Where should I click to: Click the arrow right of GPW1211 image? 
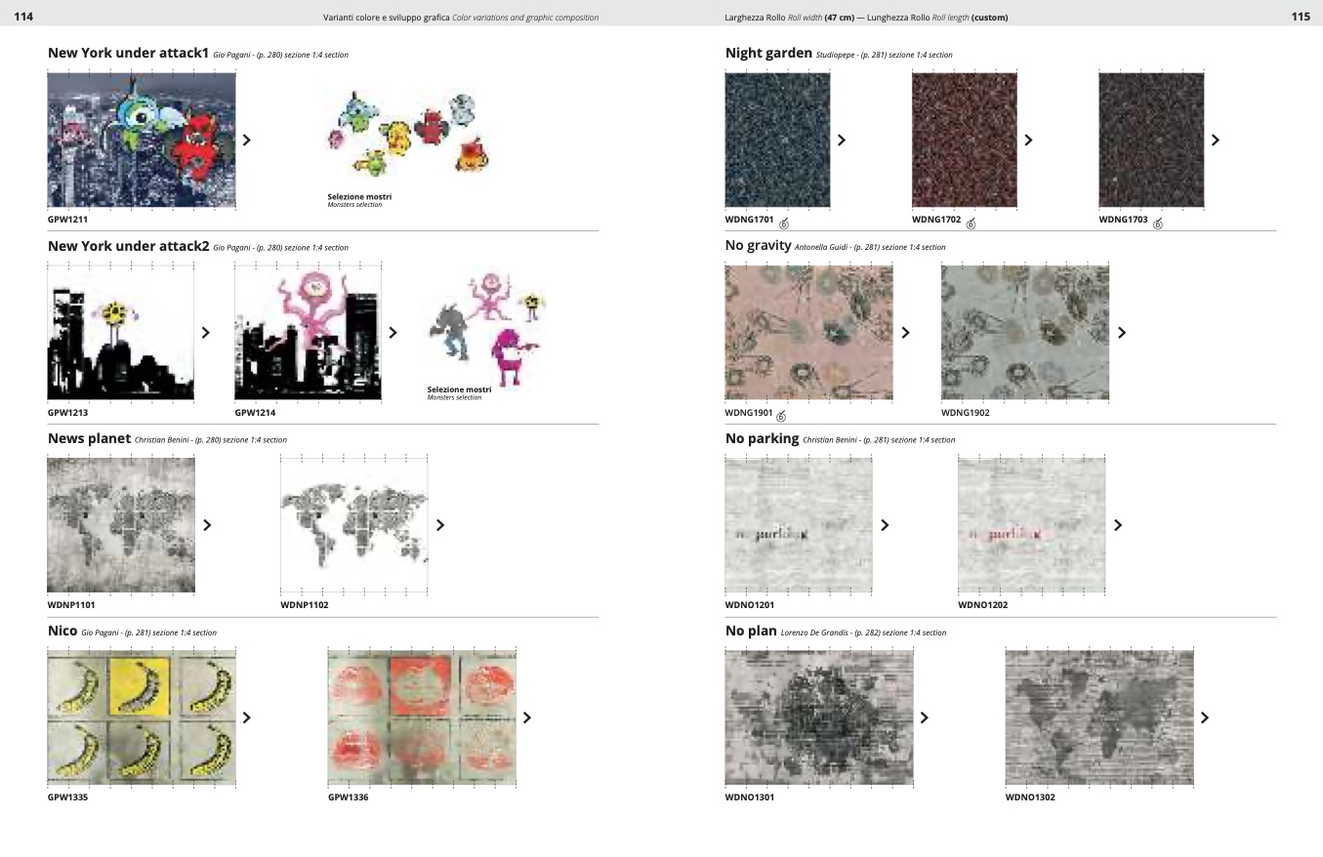[x=246, y=140]
